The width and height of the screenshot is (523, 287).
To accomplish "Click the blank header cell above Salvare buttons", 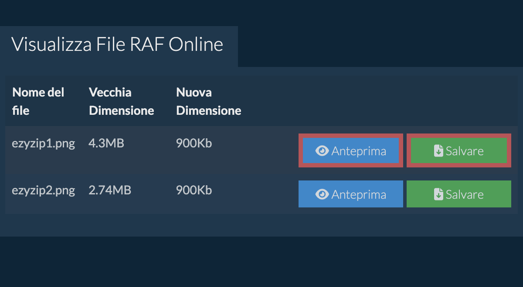I will 458,101.
